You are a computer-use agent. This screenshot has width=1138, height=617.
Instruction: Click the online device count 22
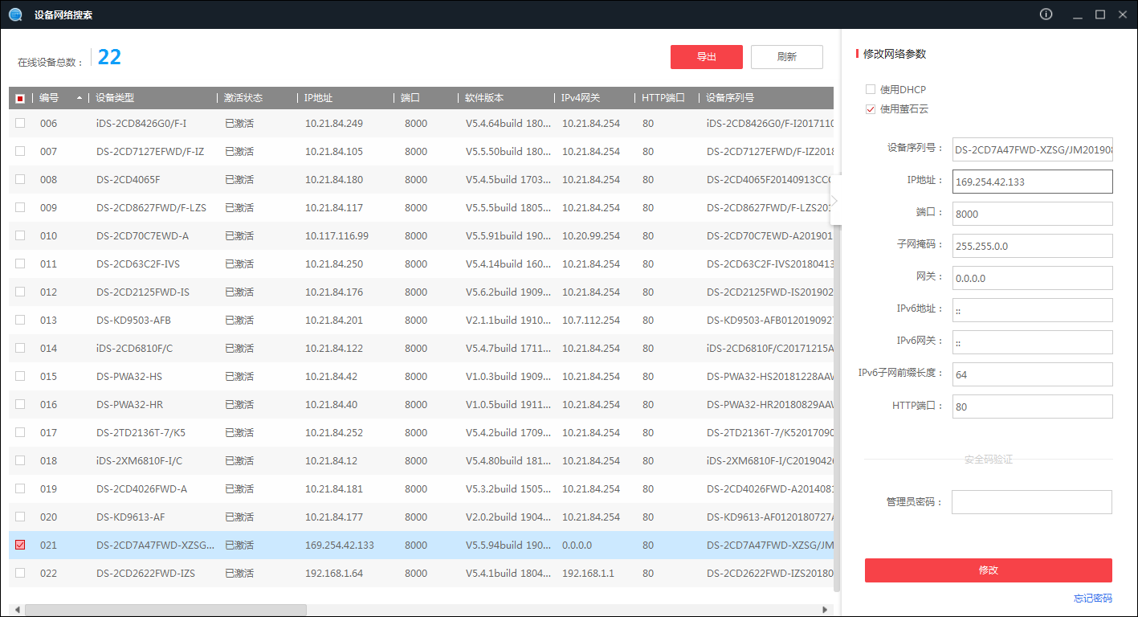click(109, 57)
